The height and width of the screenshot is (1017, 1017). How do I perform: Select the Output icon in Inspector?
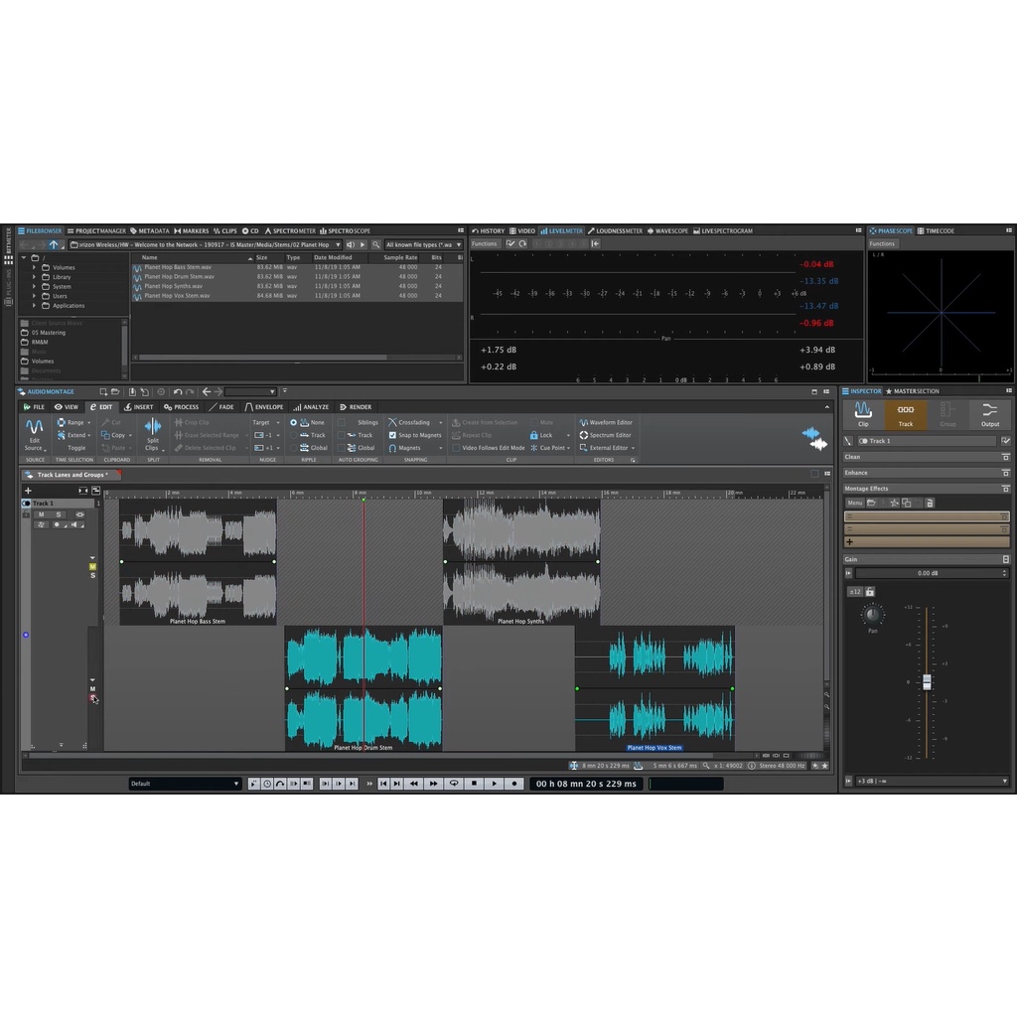pyautogui.click(x=989, y=412)
